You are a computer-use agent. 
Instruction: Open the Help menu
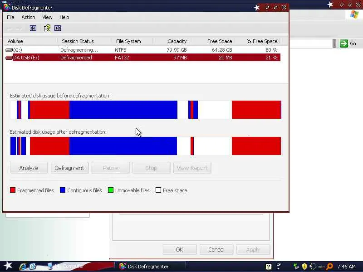(x=64, y=17)
